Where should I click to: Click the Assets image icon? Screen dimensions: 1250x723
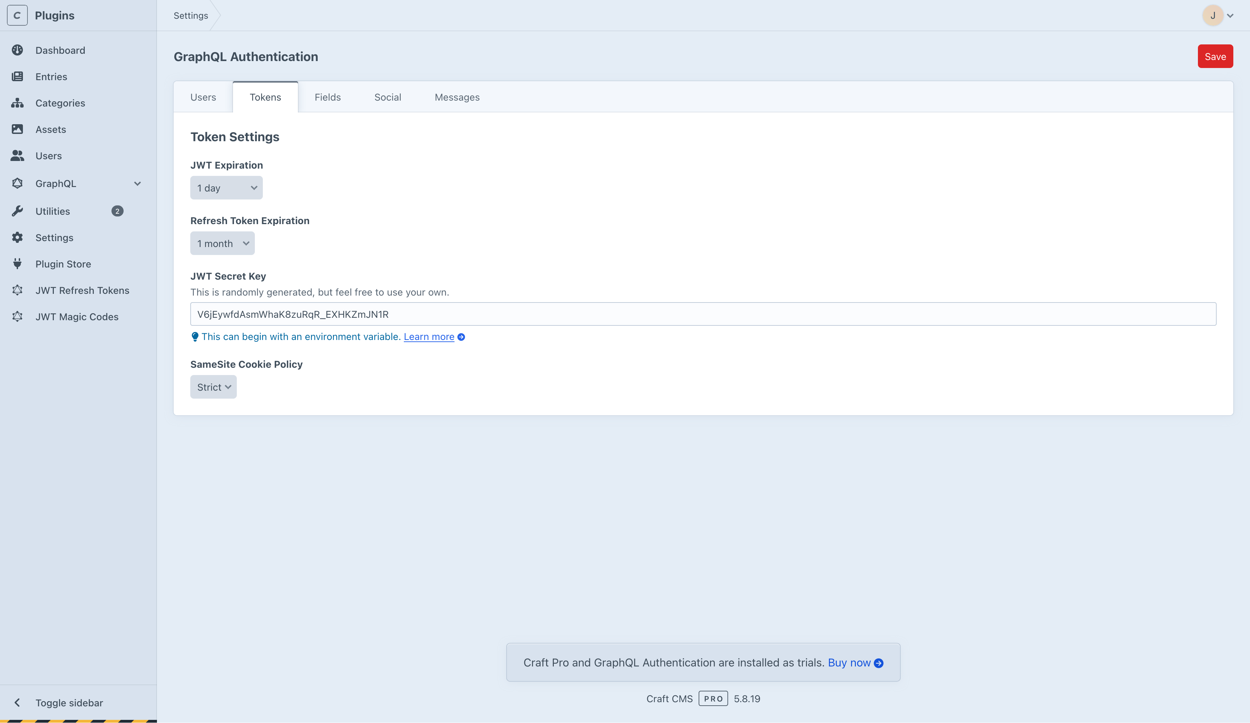pos(17,129)
